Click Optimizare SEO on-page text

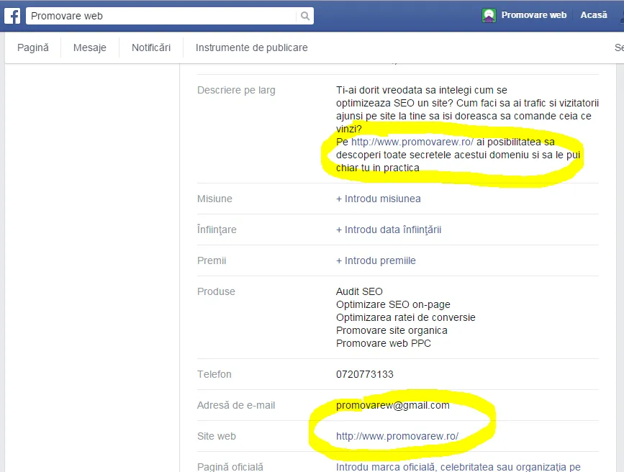coord(393,304)
